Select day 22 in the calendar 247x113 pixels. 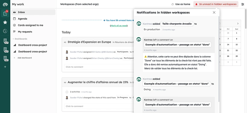click(x=236, y=50)
